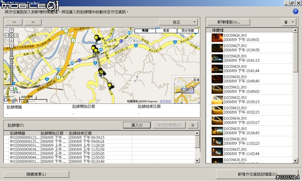Select thumbnail of DSC09432.JPG
The image size is (302, 181).
(217, 100)
